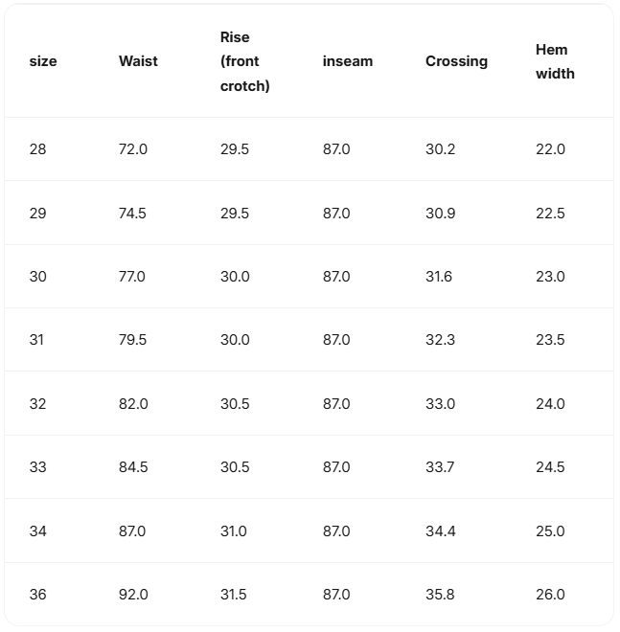Screen dimensions: 620x632
Task: Click waist value 74.5 for size 29
Action: [132, 213]
